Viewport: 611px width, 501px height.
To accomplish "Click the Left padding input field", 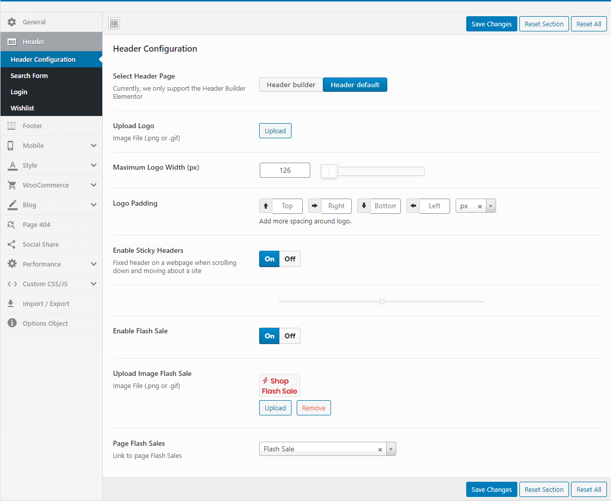I will coord(434,206).
